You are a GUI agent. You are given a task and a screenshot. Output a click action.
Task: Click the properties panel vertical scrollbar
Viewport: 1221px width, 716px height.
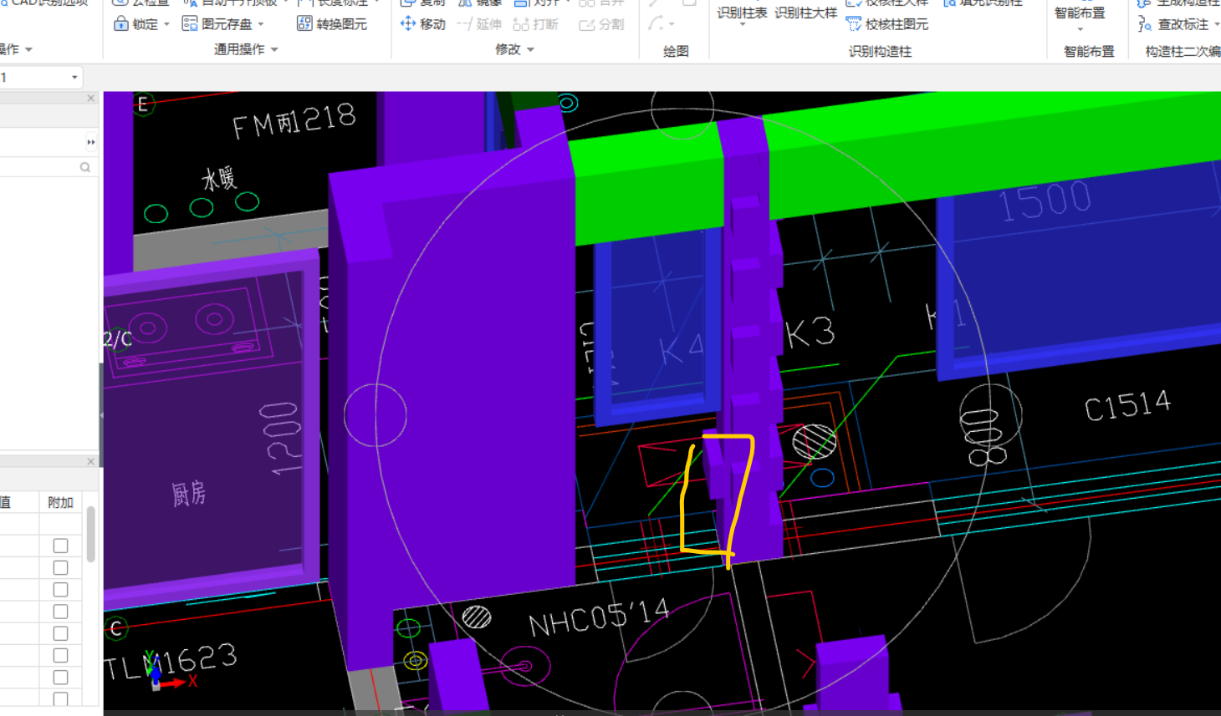[x=90, y=535]
